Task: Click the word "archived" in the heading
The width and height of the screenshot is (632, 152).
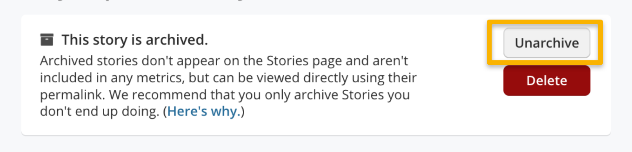Action: click(176, 40)
